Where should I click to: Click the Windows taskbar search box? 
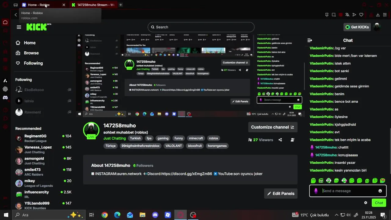[48, 215]
